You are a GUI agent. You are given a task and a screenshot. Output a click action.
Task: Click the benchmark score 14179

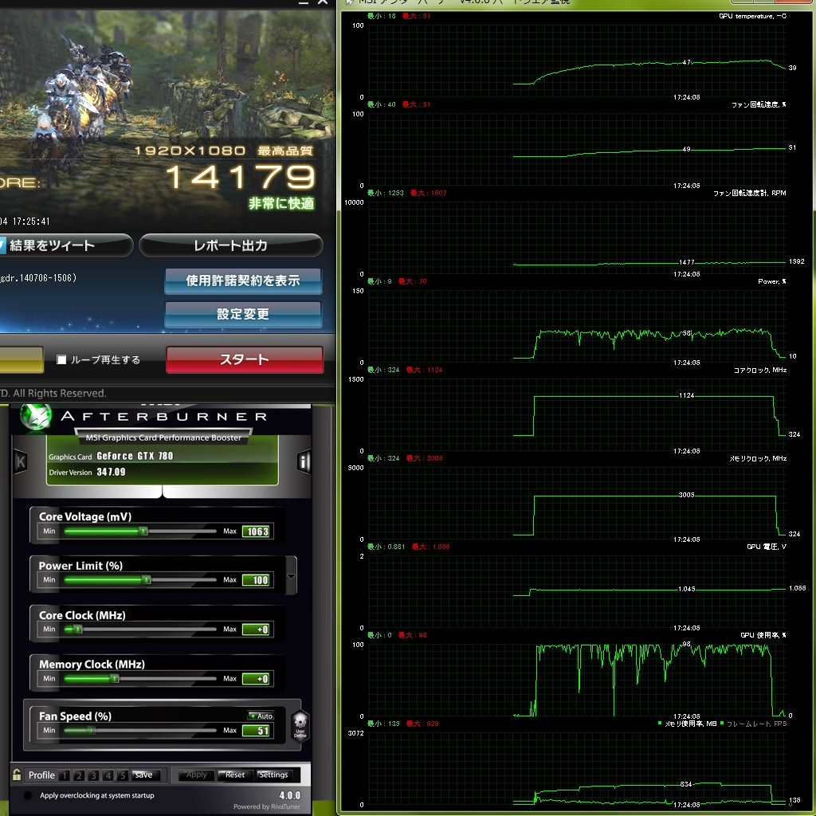(x=241, y=177)
